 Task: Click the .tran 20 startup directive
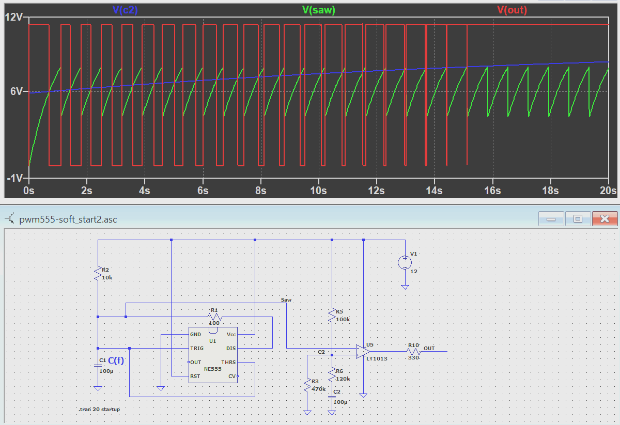99,409
